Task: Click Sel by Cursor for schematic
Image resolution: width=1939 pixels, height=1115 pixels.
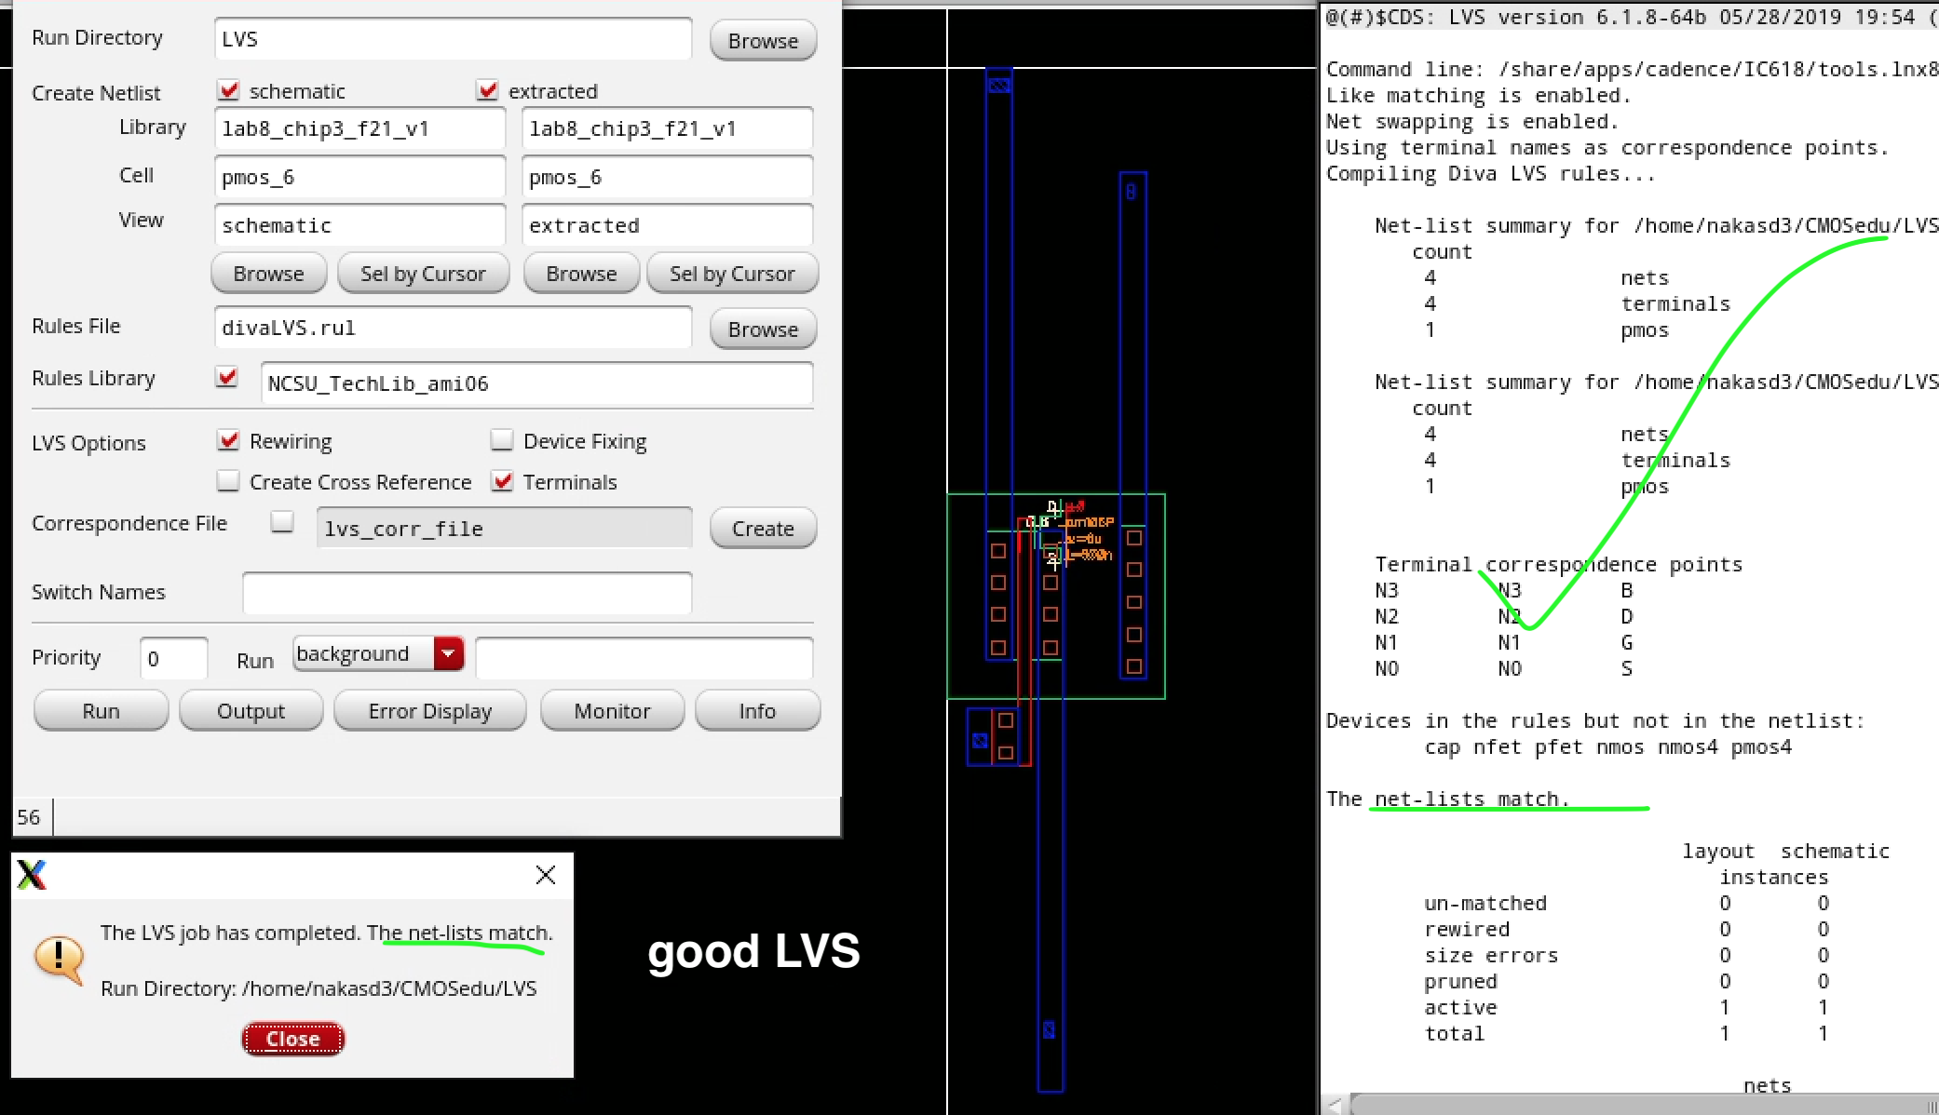Action: coord(423,274)
